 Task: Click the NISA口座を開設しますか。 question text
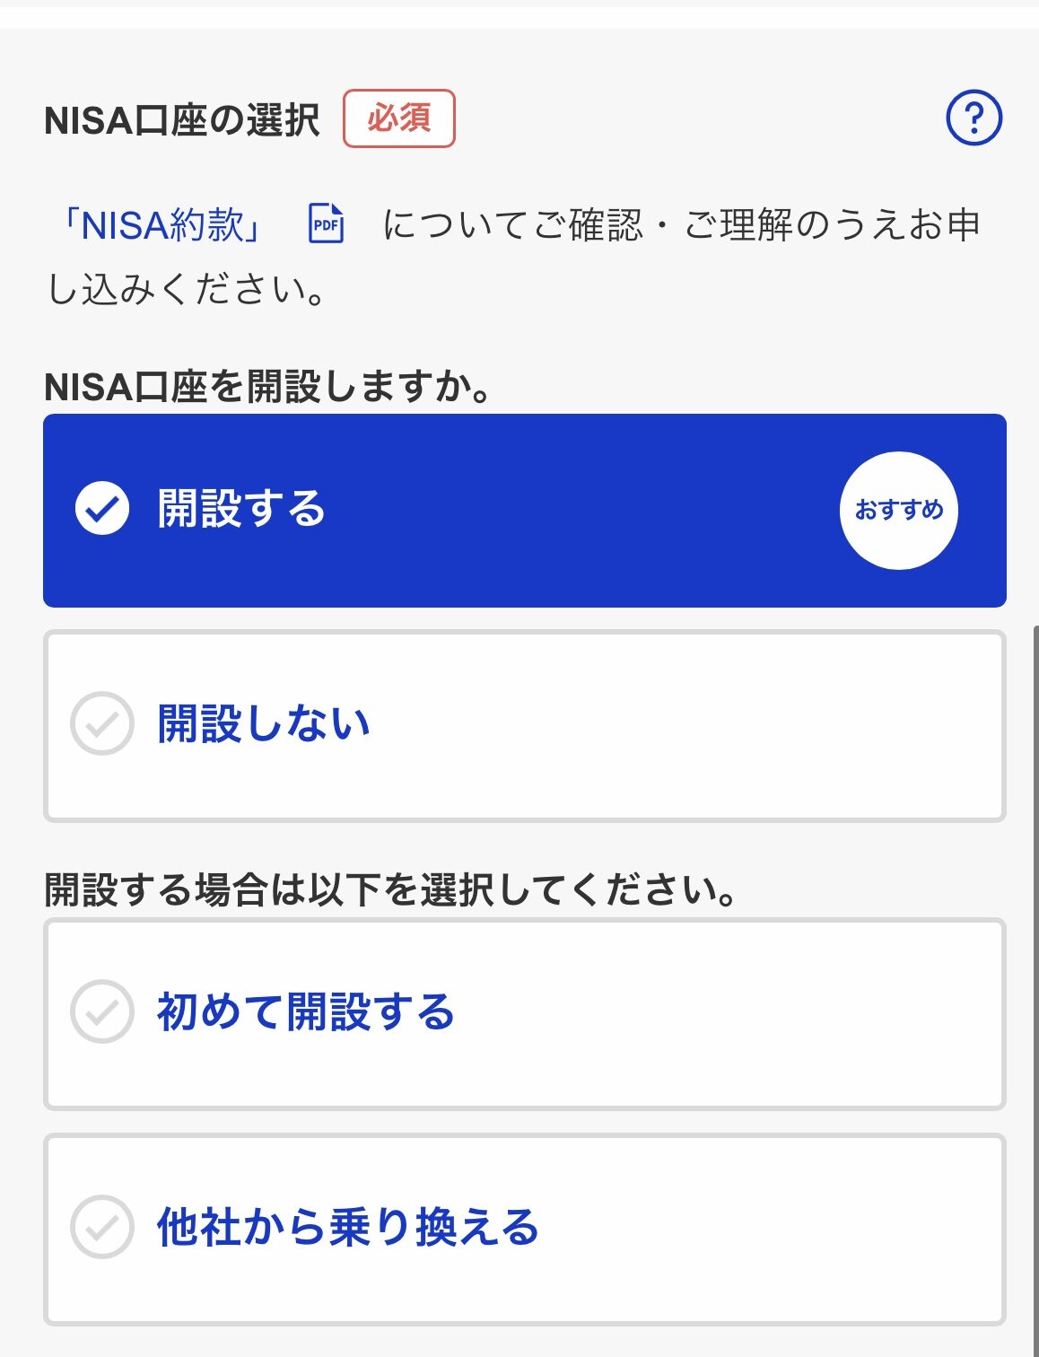coord(267,387)
